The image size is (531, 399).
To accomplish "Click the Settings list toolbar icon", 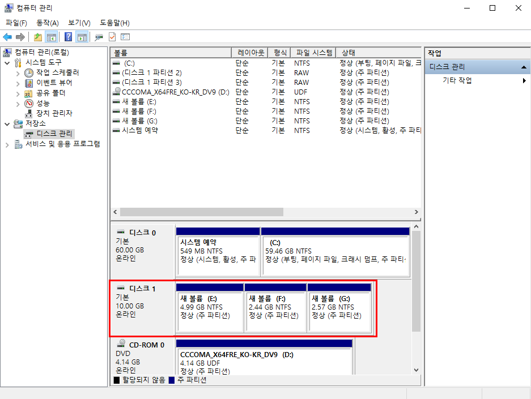I will 125,37.
